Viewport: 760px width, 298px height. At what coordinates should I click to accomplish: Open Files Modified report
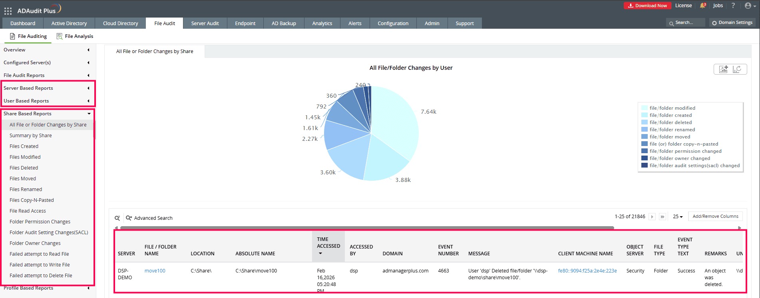25,157
